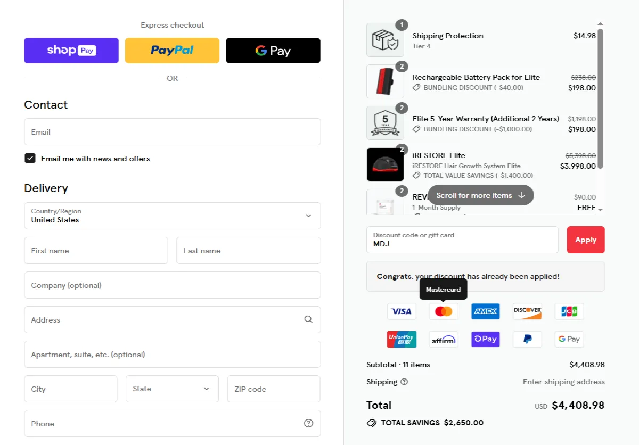The image size is (639, 445).
Task: Click the Mastercard payment icon
Action: click(444, 311)
